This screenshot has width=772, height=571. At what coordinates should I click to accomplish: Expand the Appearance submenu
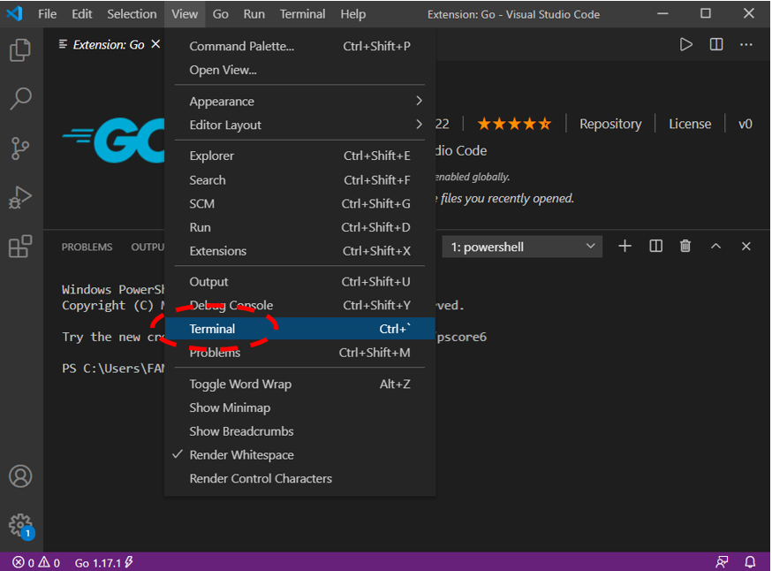[220, 101]
